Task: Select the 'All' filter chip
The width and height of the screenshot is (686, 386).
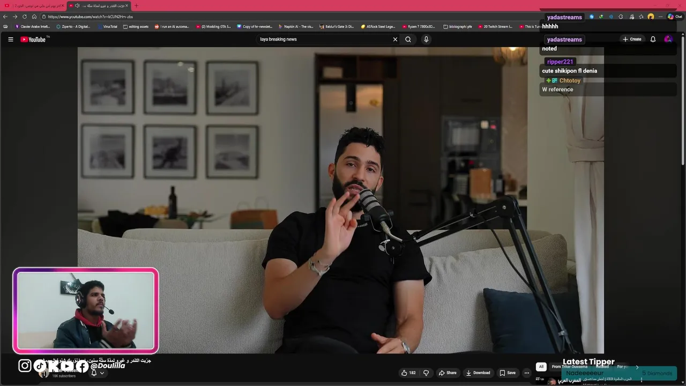Action: pyautogui.click(x=541, y=367)
